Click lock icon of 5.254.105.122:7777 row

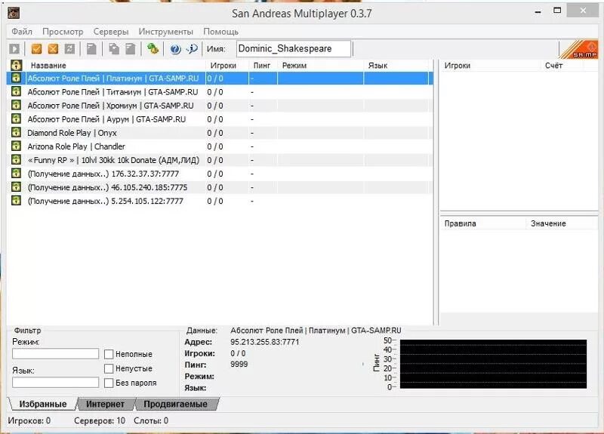(x=16, y=201)
